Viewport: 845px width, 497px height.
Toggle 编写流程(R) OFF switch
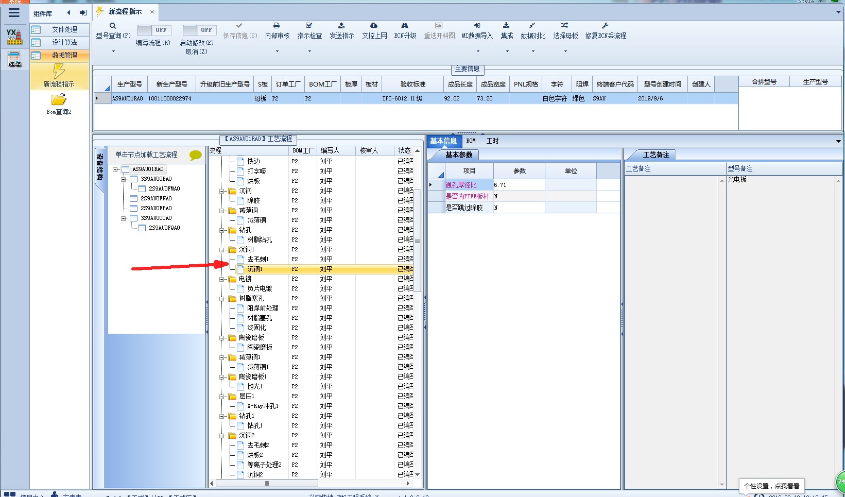(x=154, y=30)
